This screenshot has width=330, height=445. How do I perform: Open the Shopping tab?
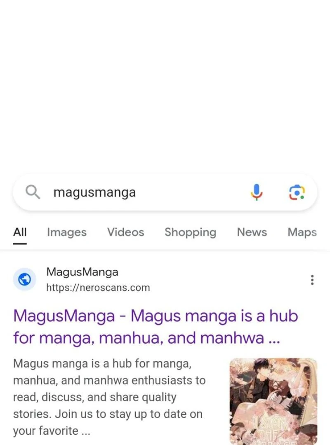[191, 232]
